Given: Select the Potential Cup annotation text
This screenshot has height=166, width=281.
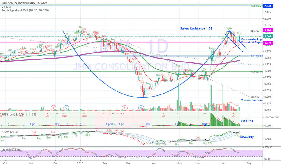Looking at the screenshot, I should click(x=252, y=42).
